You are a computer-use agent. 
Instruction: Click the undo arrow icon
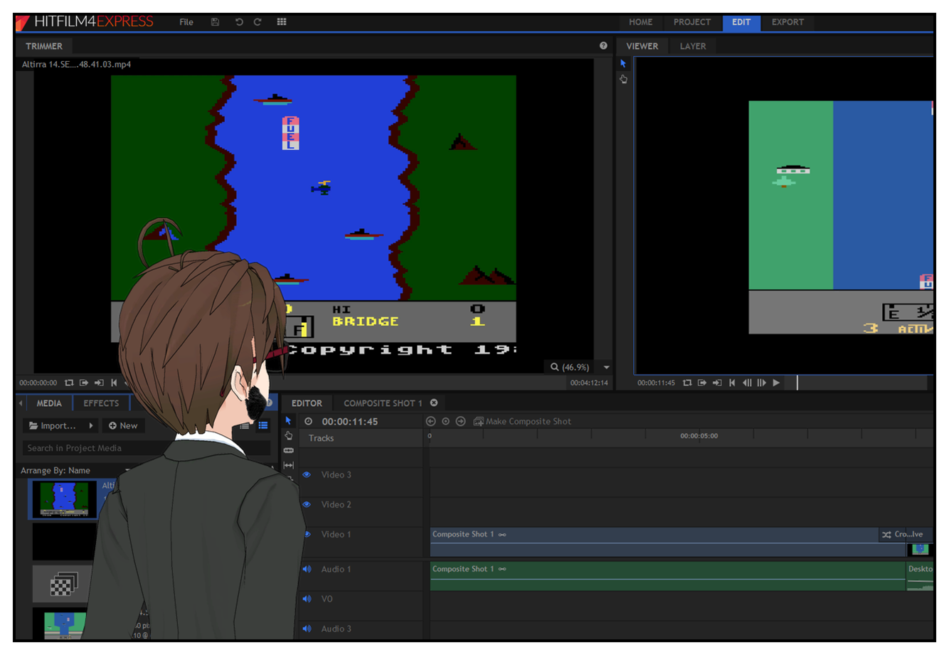tap(239, 22)
